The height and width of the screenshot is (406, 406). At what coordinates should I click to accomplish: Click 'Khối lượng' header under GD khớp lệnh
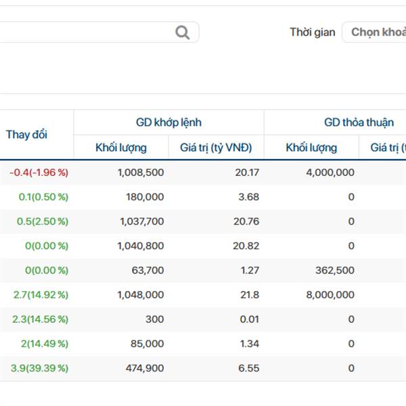pyautogui.click(x=121, y=148)
